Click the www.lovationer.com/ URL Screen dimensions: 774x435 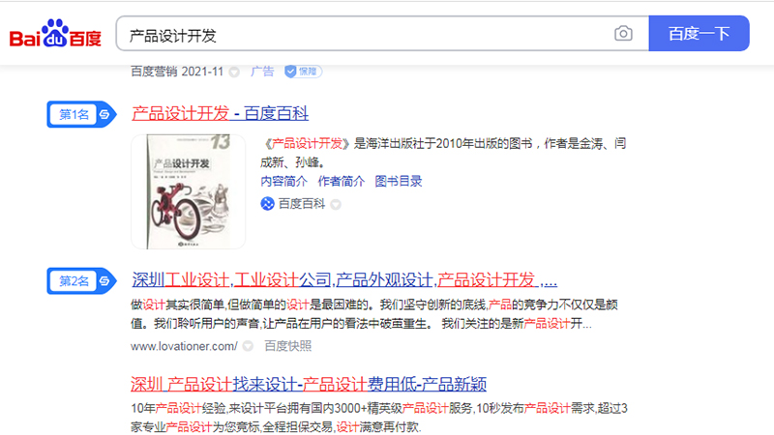(x=184, y=346)
